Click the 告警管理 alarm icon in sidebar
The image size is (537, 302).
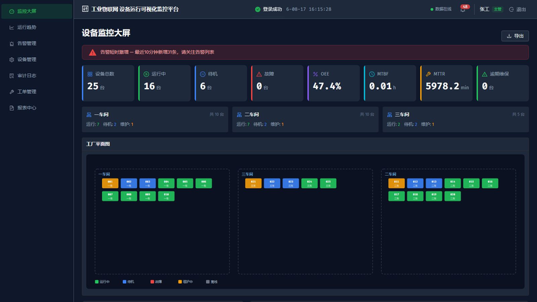[x=11, y=44]
